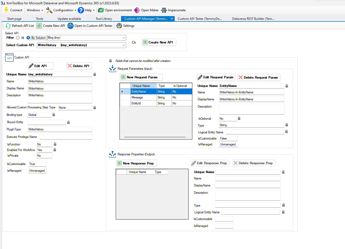
Task: Close the Custom API Manager tab
Action: click(x=172, y=19)
